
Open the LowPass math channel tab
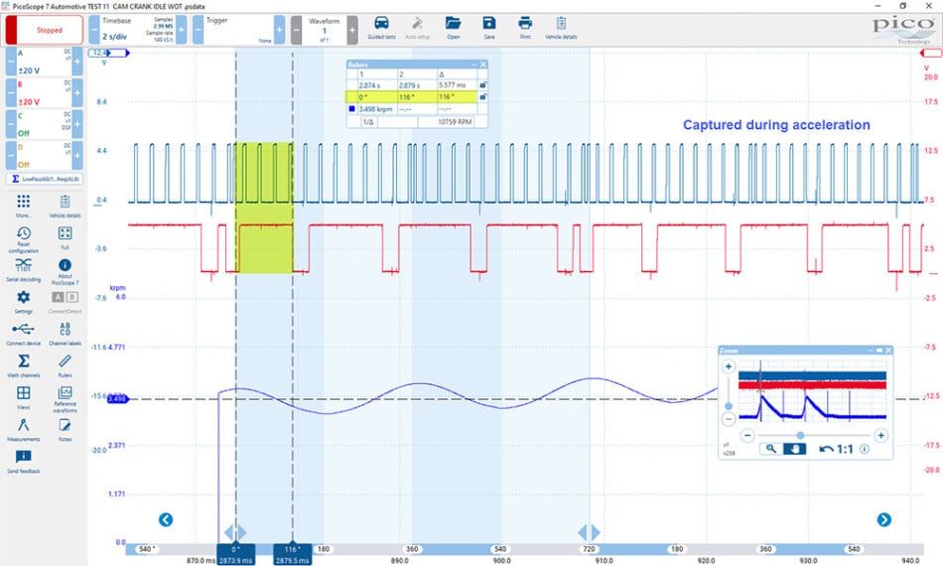[45, 179]
